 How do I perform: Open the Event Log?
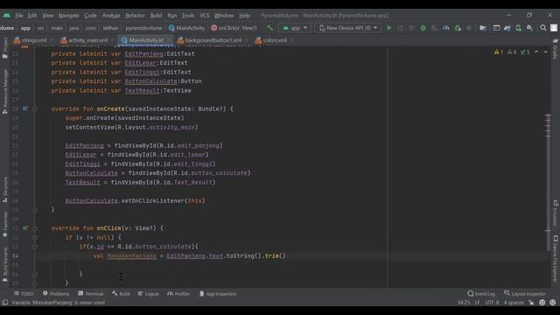click(x=481, y=294)
